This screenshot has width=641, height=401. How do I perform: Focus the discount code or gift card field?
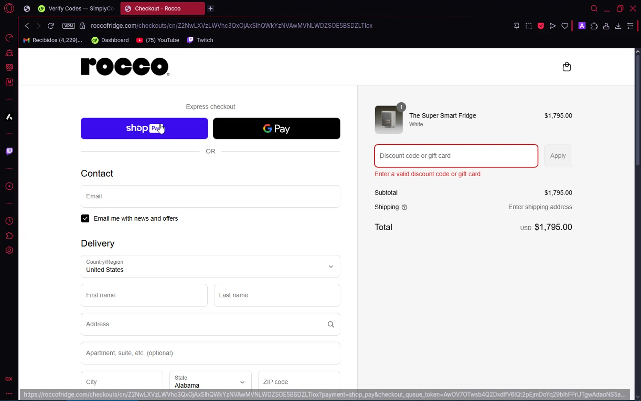pos(456,156)
